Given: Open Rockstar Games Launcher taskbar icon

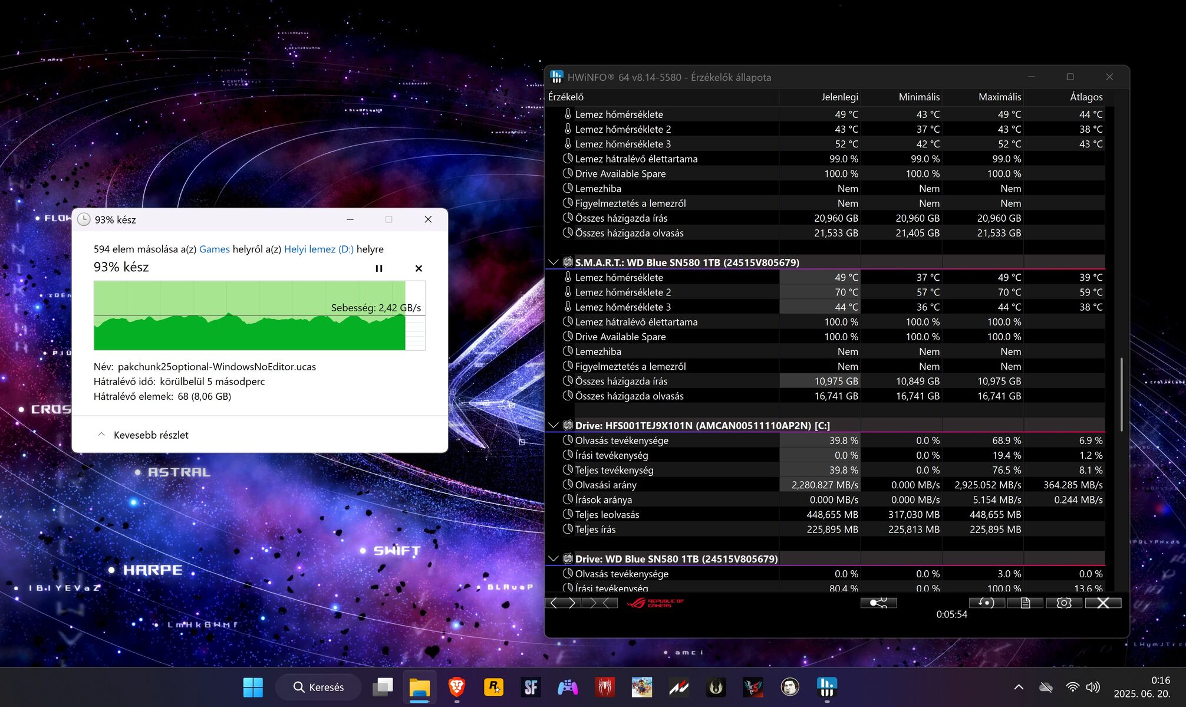Looking at the screenshot, I should (493, 687).
